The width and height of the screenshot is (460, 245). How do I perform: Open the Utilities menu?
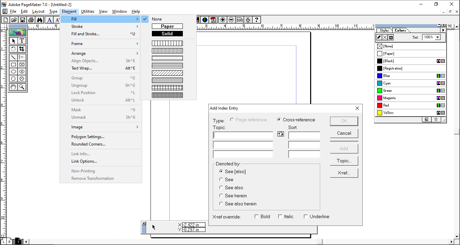point(88,11)
